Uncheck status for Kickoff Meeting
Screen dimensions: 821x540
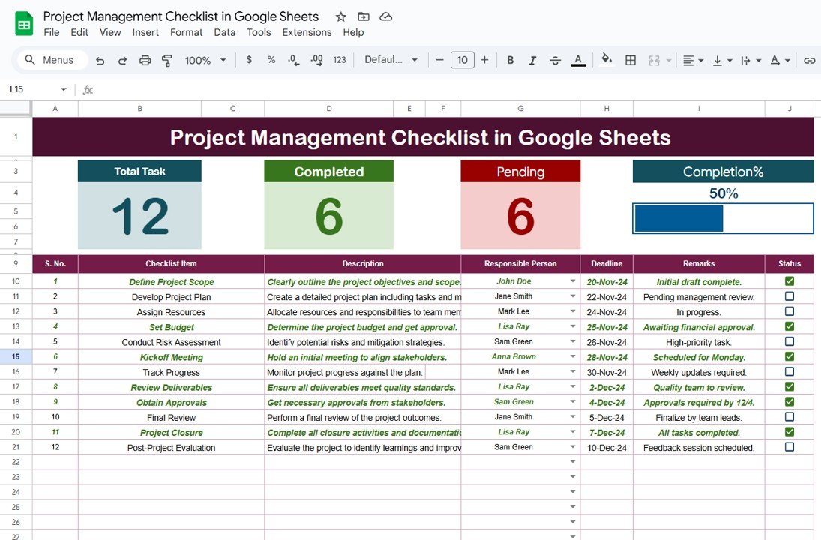(x=789, y=357)
